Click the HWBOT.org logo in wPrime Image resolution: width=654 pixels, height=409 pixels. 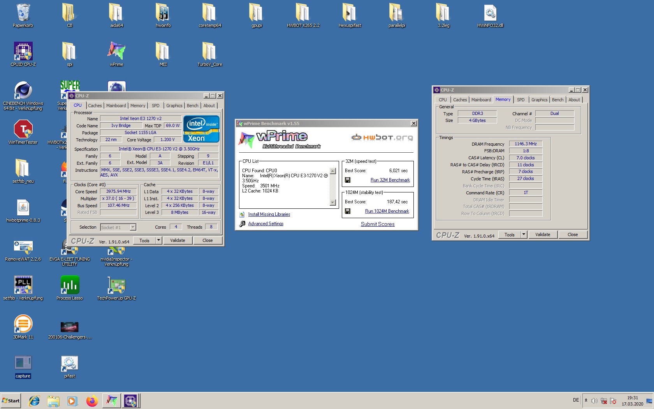382,137
